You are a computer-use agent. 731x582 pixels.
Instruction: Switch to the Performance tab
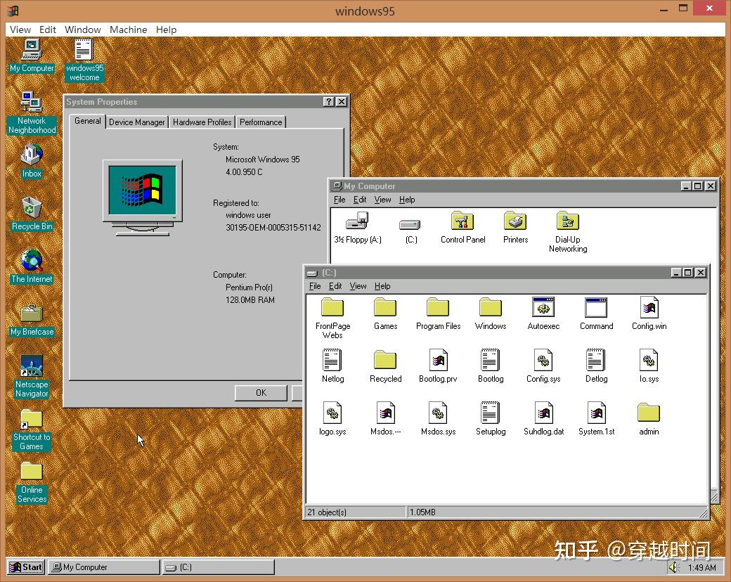tap(260, 122)
